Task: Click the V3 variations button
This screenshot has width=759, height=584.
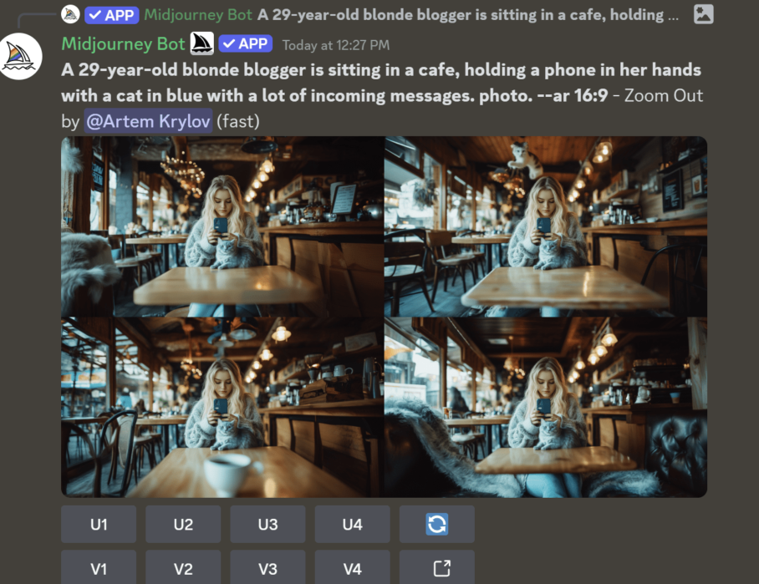Action: click(267, 568)
